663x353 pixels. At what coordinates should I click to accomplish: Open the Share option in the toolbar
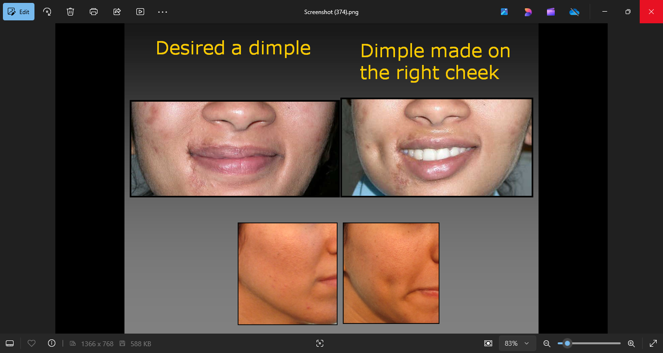tap(117, 12)
